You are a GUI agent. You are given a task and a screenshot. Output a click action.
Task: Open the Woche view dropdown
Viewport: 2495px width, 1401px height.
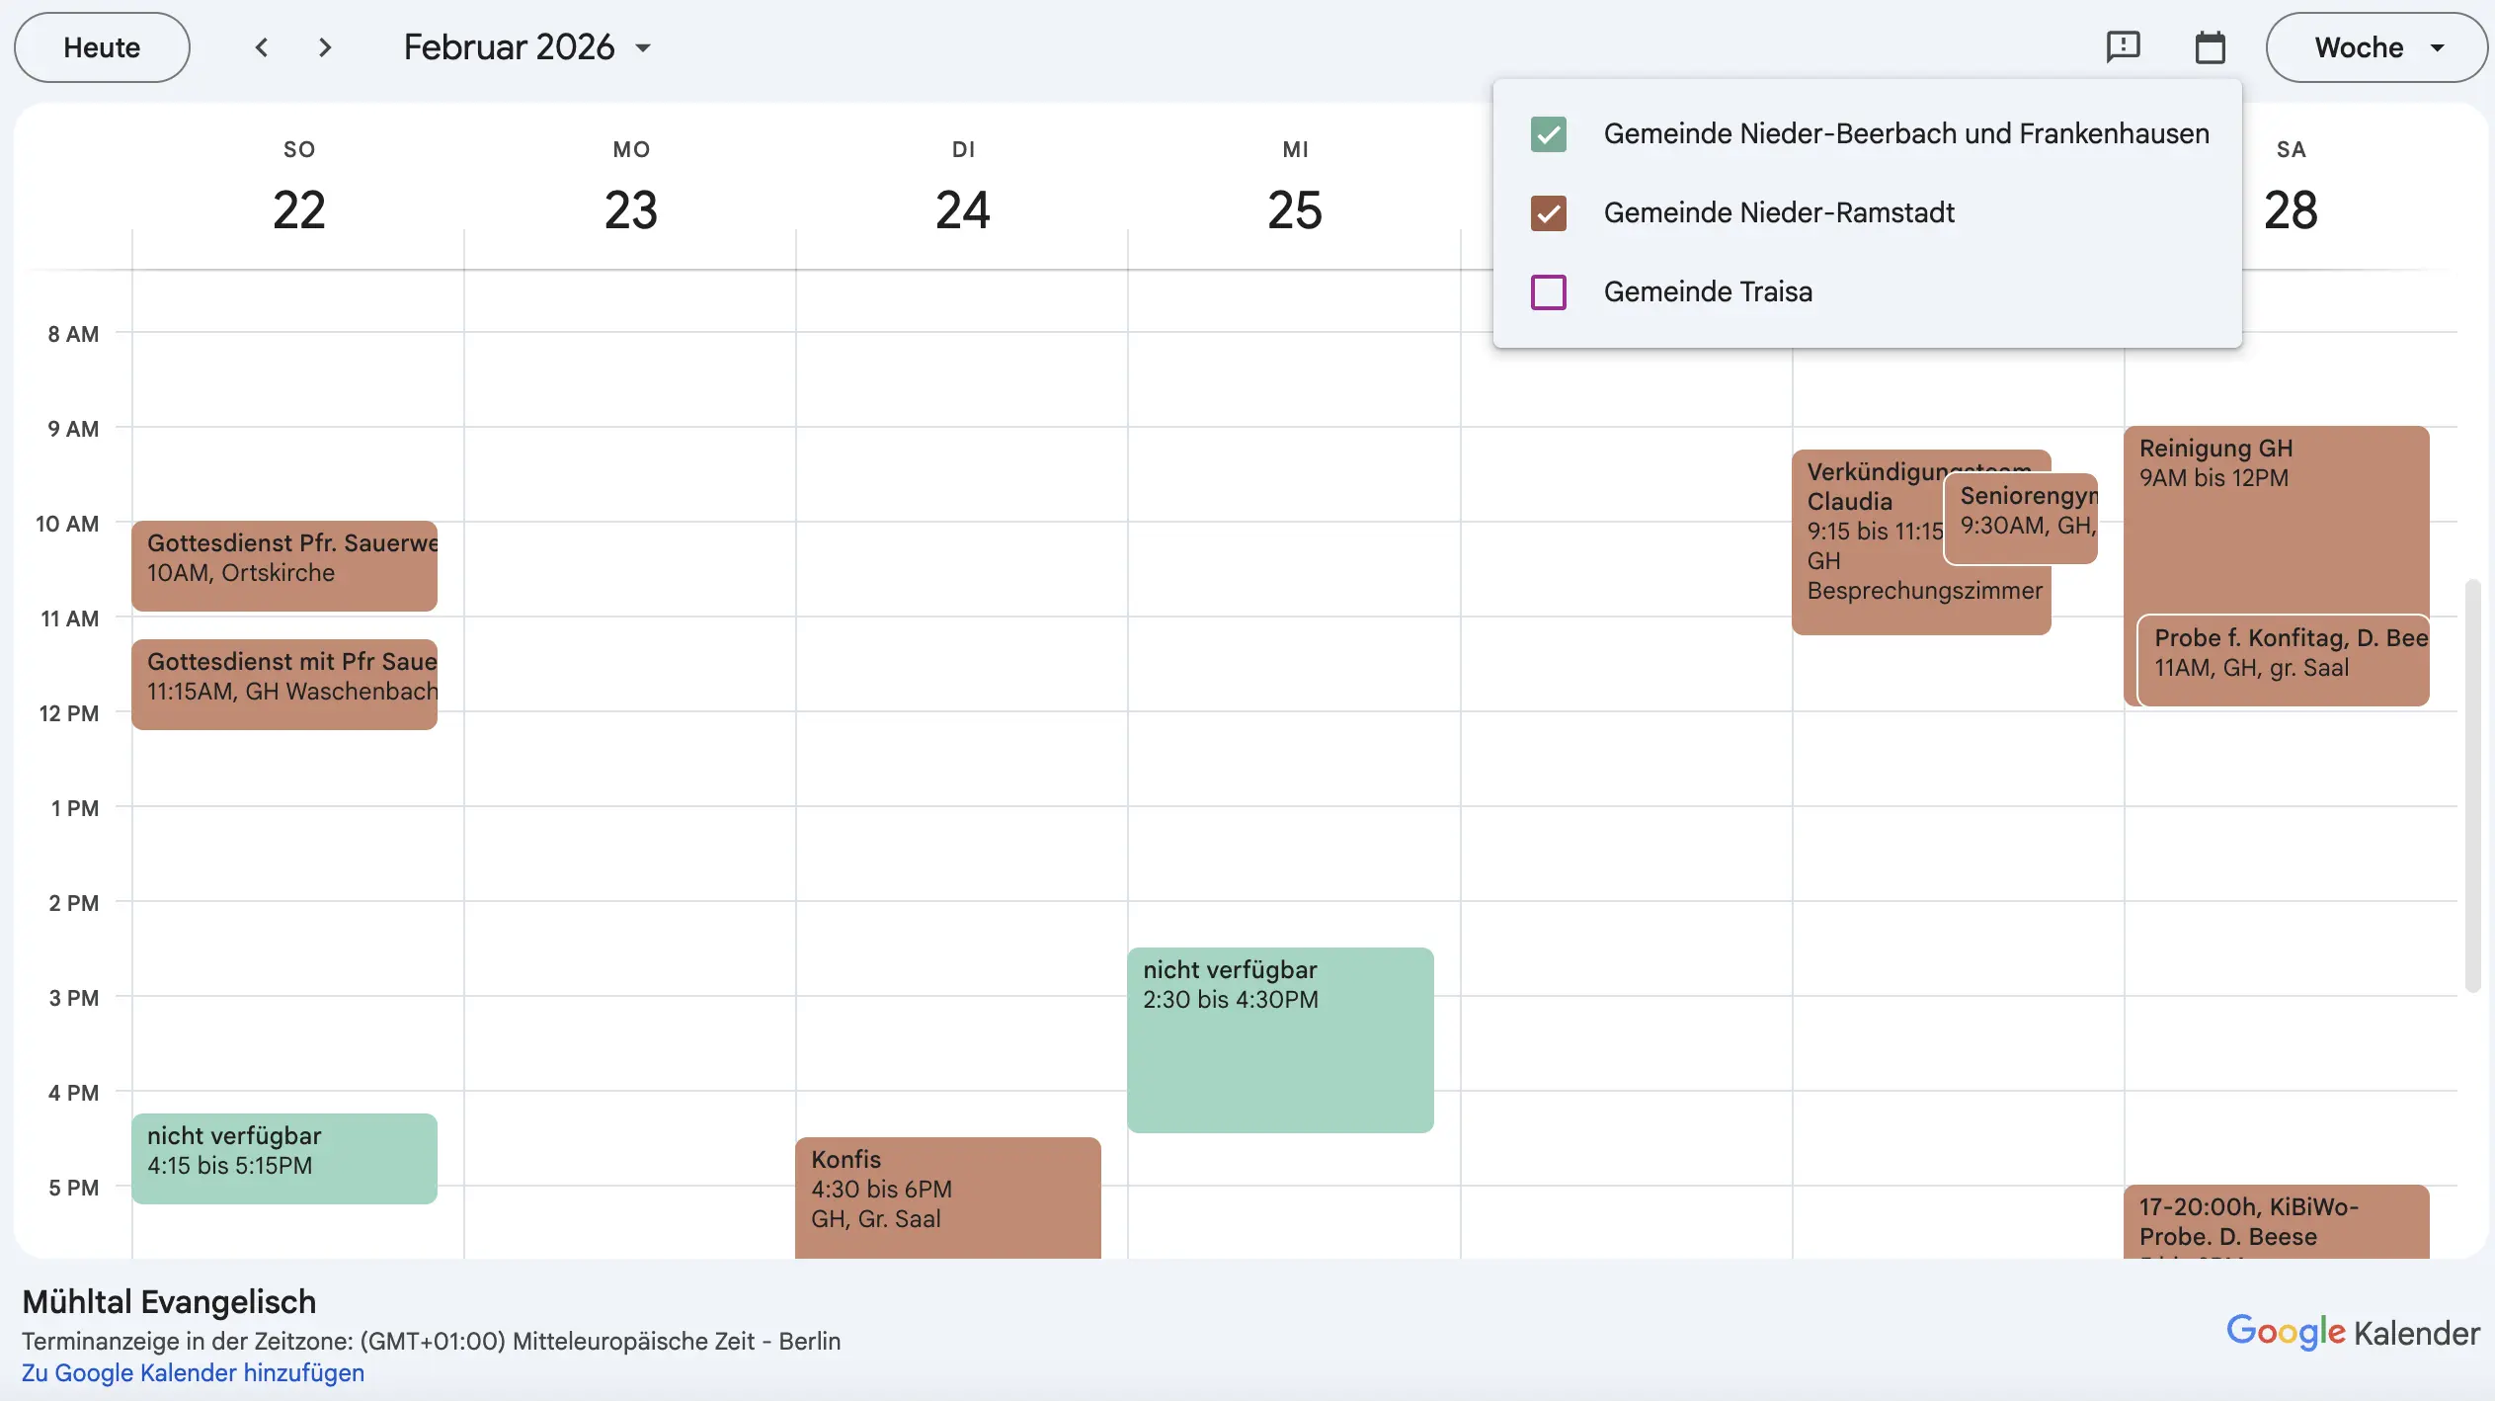click(2375, 47)
